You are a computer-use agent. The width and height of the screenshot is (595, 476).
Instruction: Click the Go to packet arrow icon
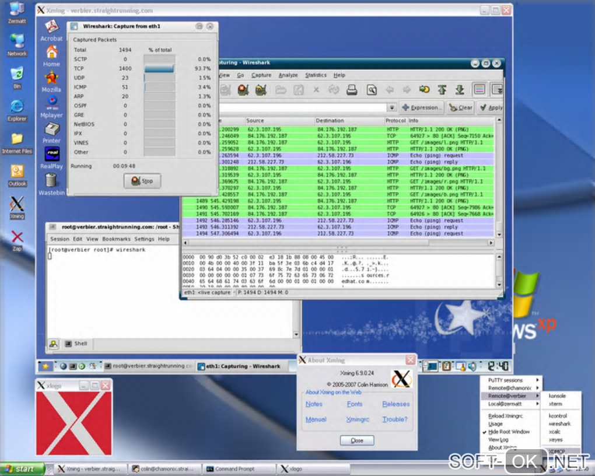click(x=424, y=90)
